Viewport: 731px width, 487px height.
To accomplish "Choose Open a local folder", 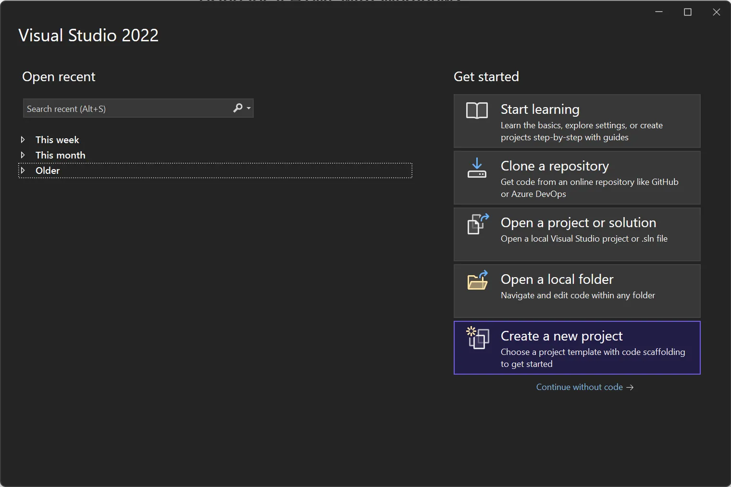I will pyautogui.click(x=577, y=291).
